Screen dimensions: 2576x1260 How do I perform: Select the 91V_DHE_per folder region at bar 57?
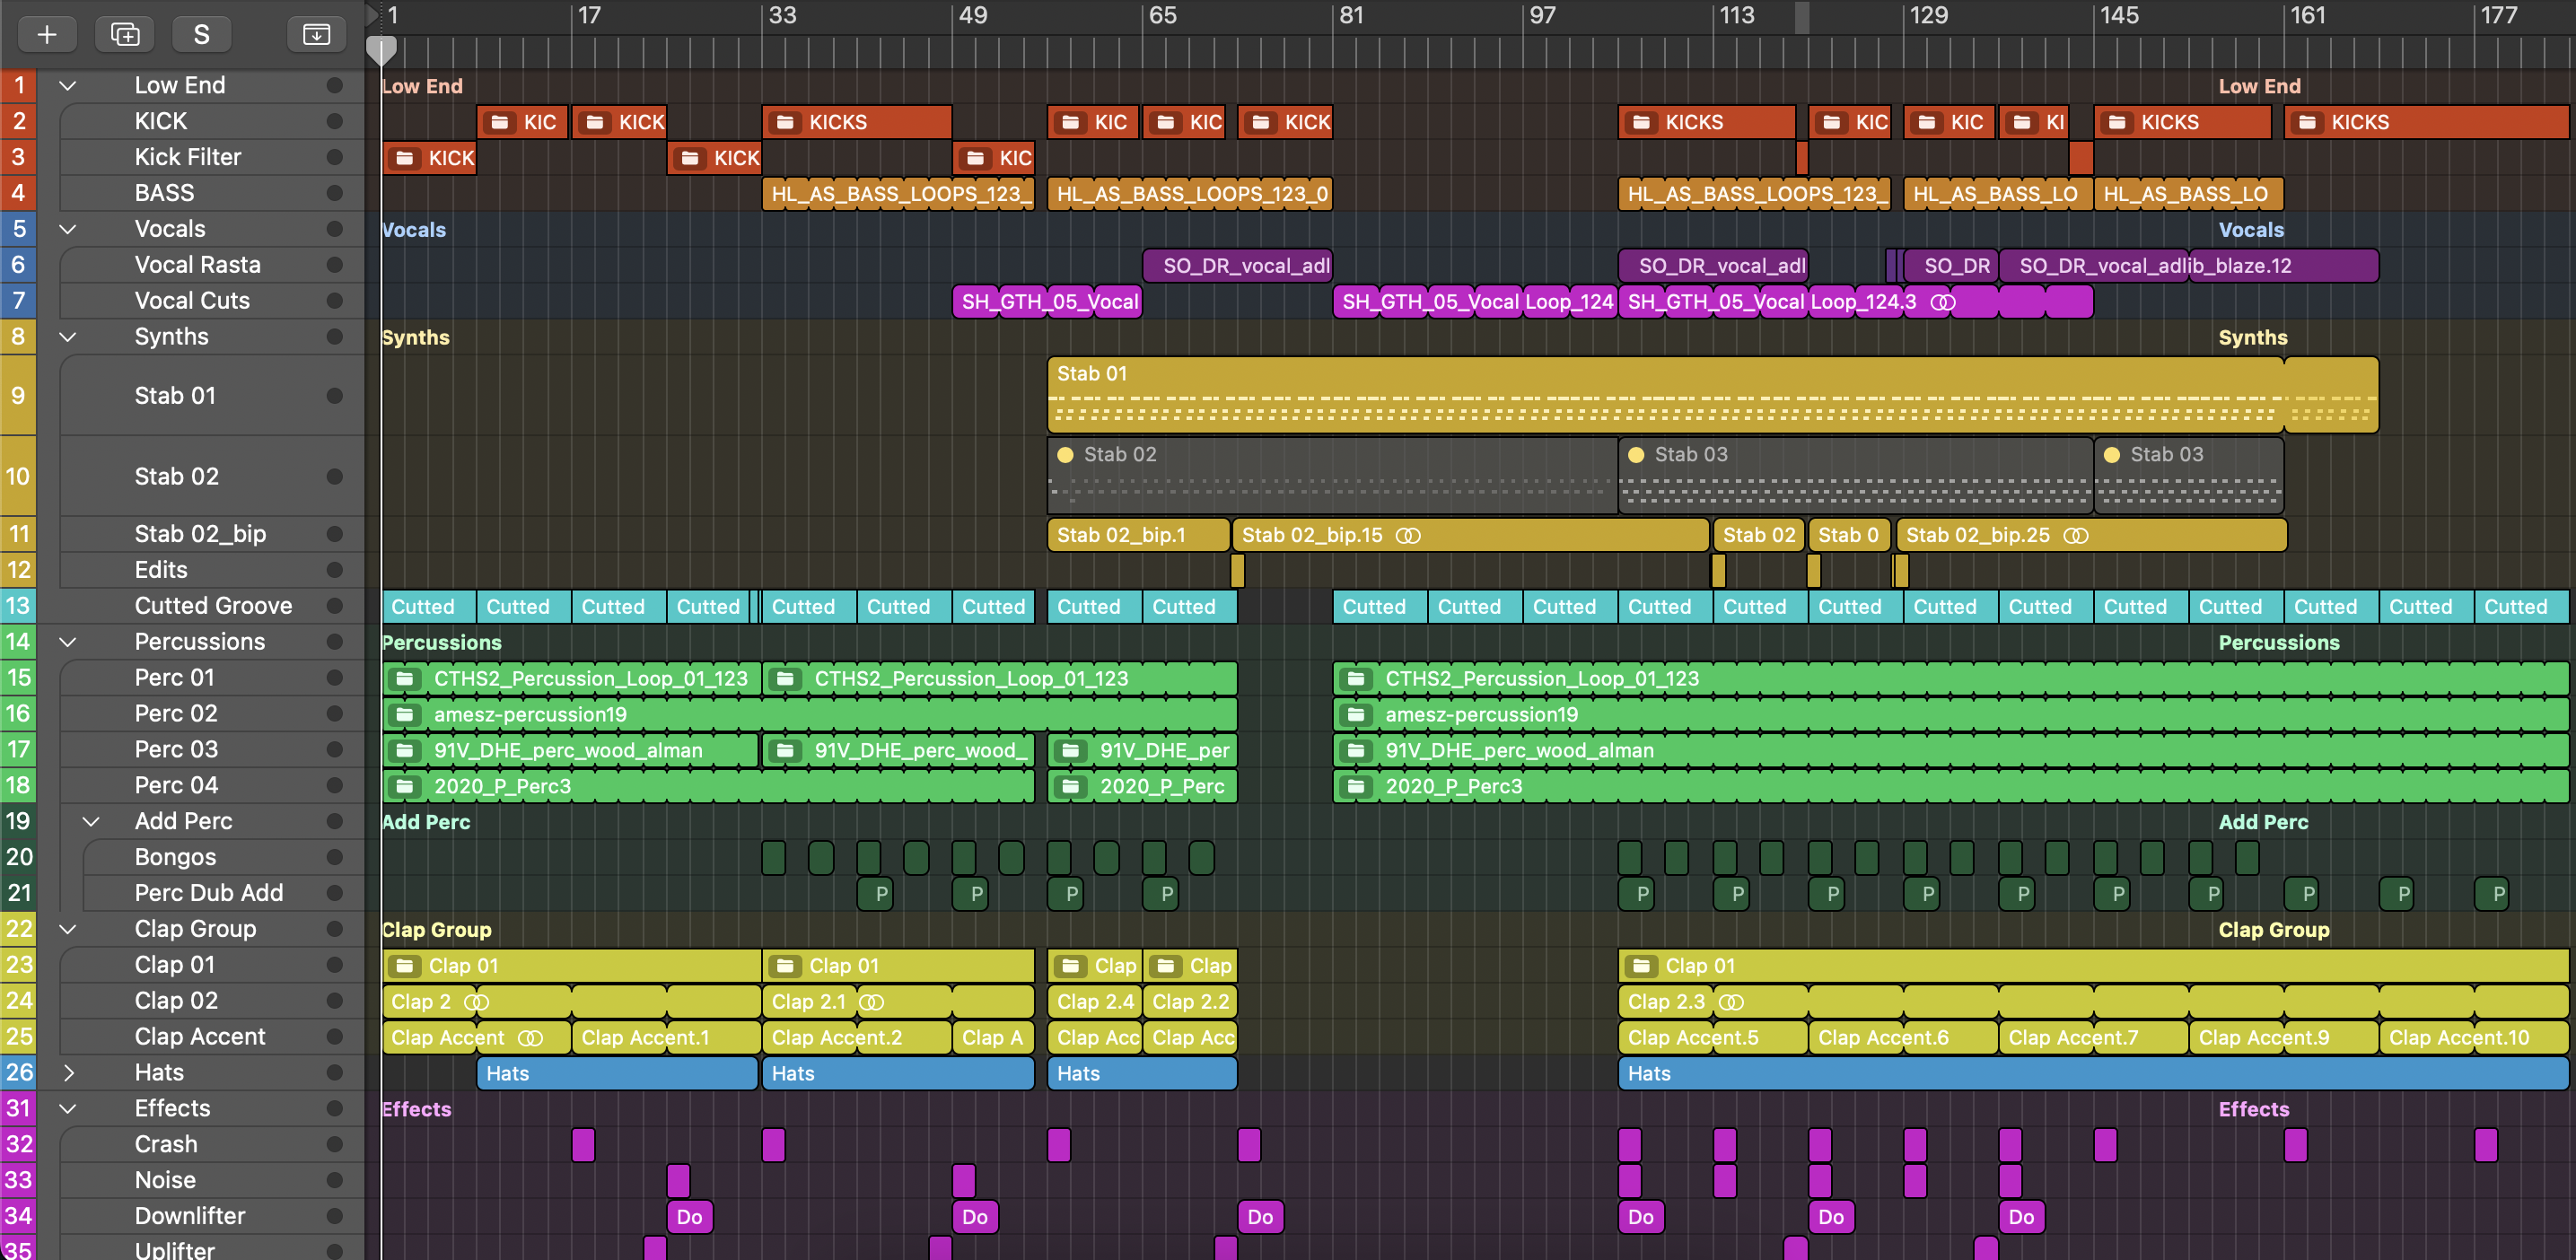[x=1142, y=751]
